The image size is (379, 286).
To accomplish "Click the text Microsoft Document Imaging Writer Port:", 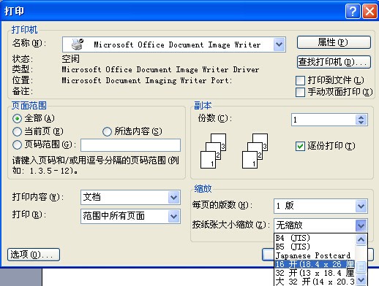I will click(x=147, y=80).
